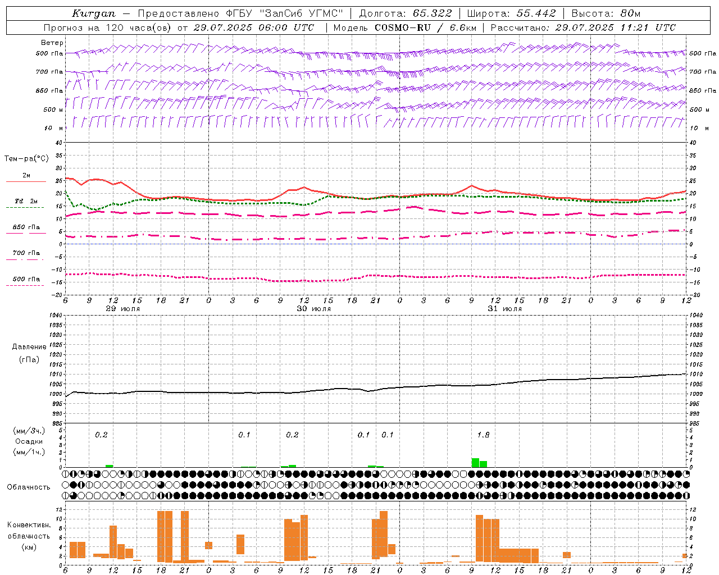The image size is (719, 575).
Task: Click the (гПа) unit label under Давление
Action: tap(29, 359)
